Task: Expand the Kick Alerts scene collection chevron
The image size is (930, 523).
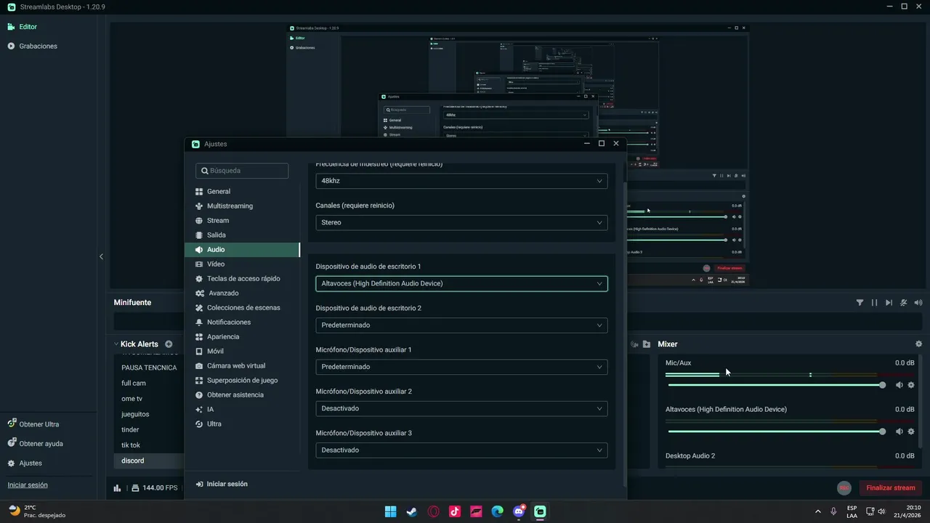Action: [116, 344]
